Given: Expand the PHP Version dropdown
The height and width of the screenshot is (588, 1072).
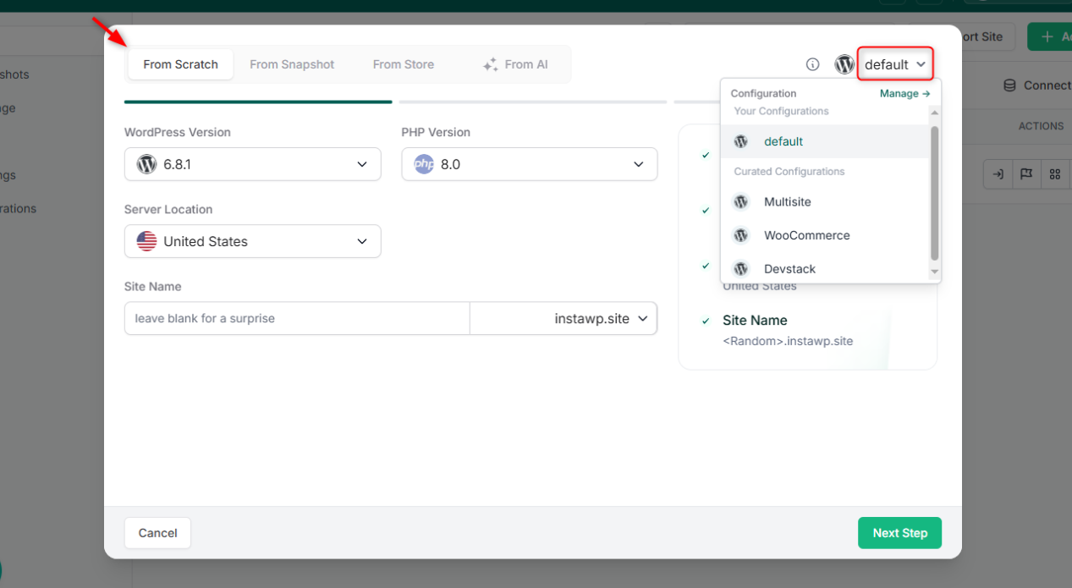Looking at the screenshot, I should click(639, 164).
